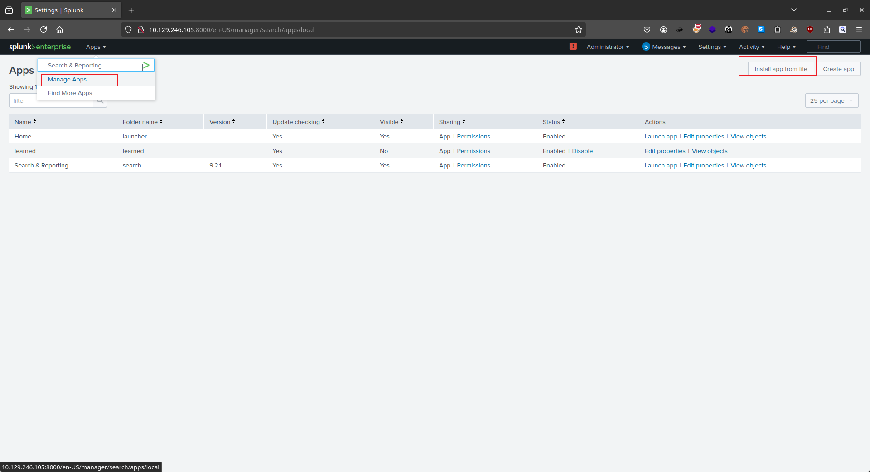870x472 pixels.
Task: Sort the table by Name column
Action: [x=25, y=122]
